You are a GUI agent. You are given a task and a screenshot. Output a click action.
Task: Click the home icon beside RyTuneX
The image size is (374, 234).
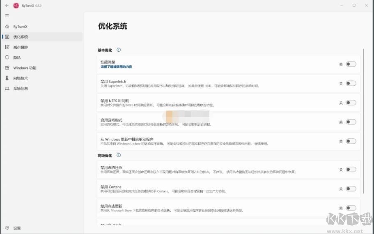7,26
